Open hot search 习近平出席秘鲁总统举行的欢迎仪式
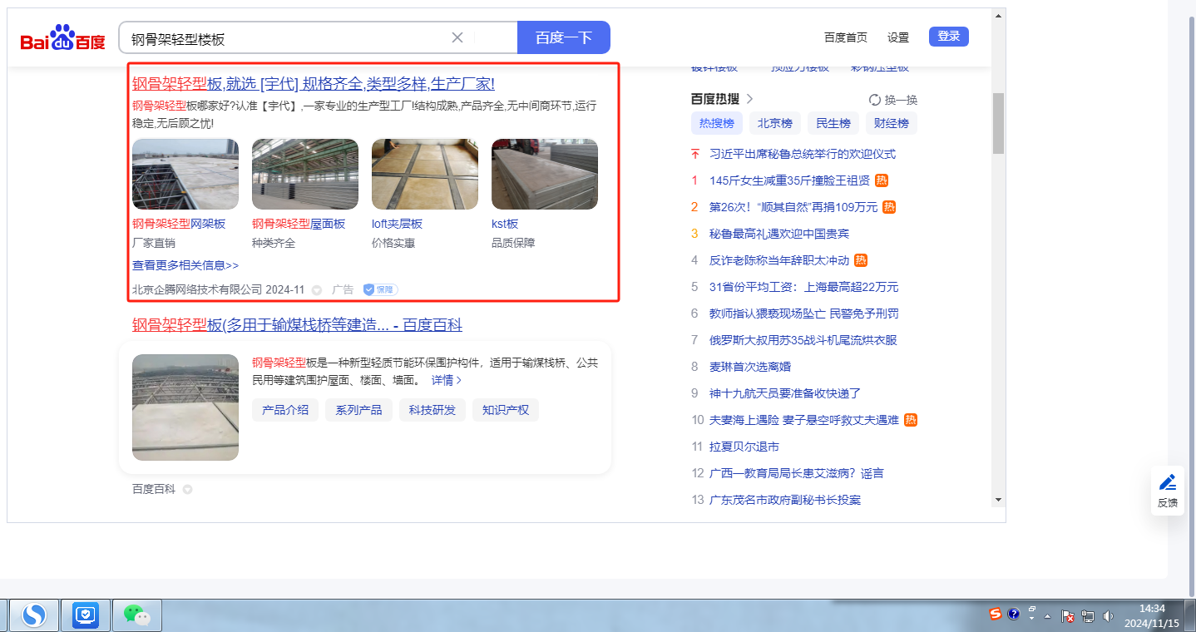Viewport: 1196px width, 632px height. pos(803,154)
